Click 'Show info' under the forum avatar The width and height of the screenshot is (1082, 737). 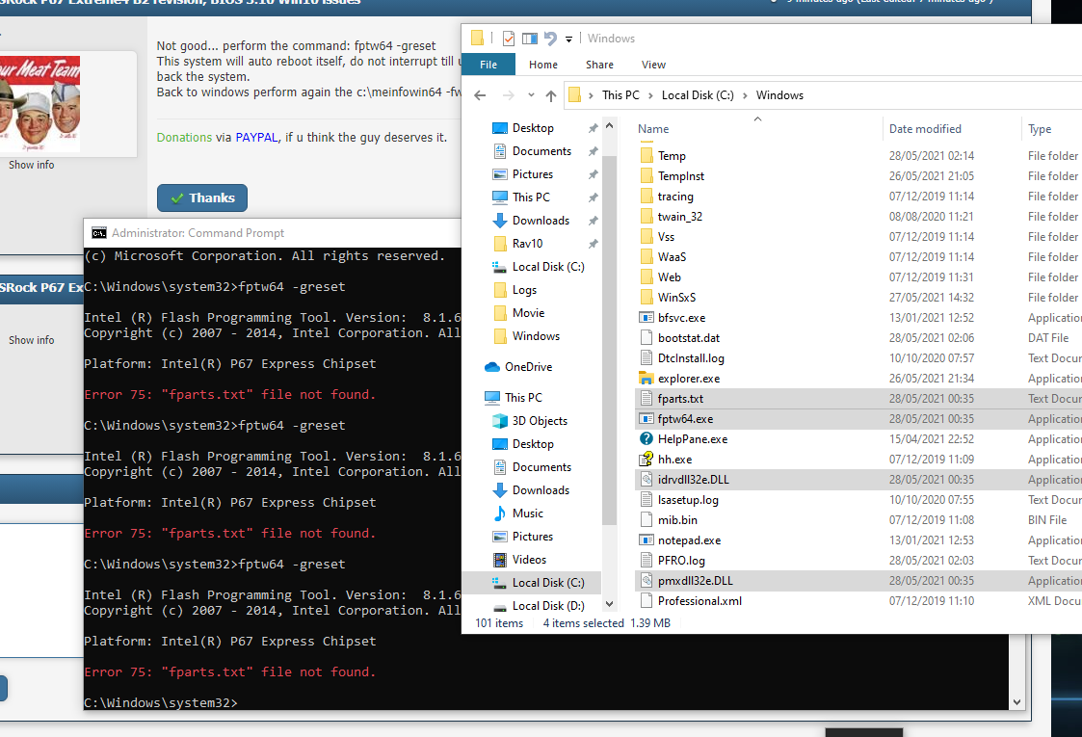(x=31, y=165)
